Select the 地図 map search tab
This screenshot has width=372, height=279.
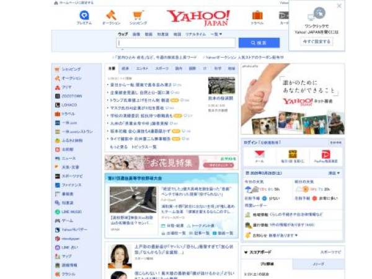pyautogui.click(x=177, y=34)
